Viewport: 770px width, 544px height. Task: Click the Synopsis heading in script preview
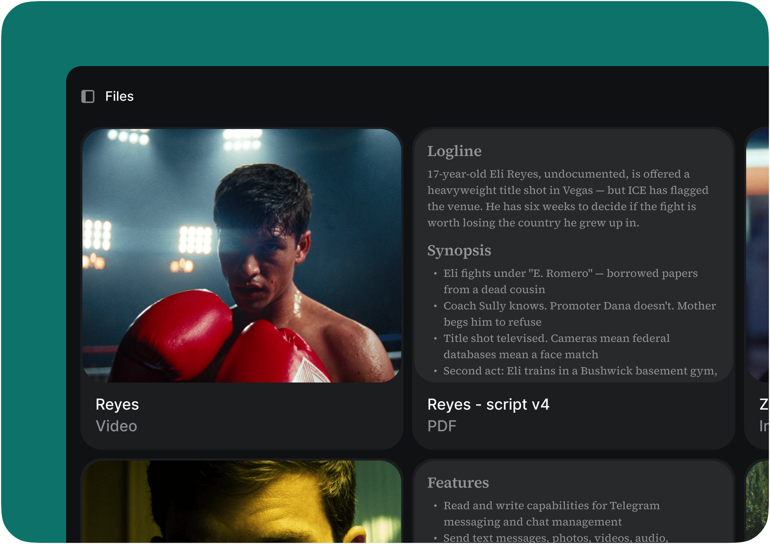point(459,251)
